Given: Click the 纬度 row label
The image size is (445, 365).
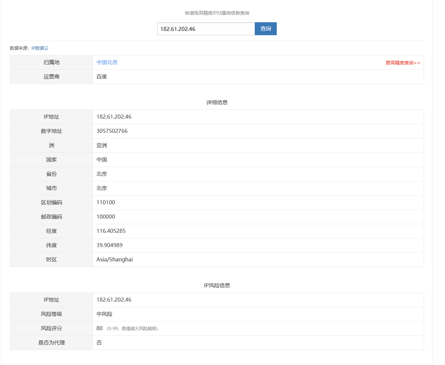Looking at the screenshot, I should point(51,245).
